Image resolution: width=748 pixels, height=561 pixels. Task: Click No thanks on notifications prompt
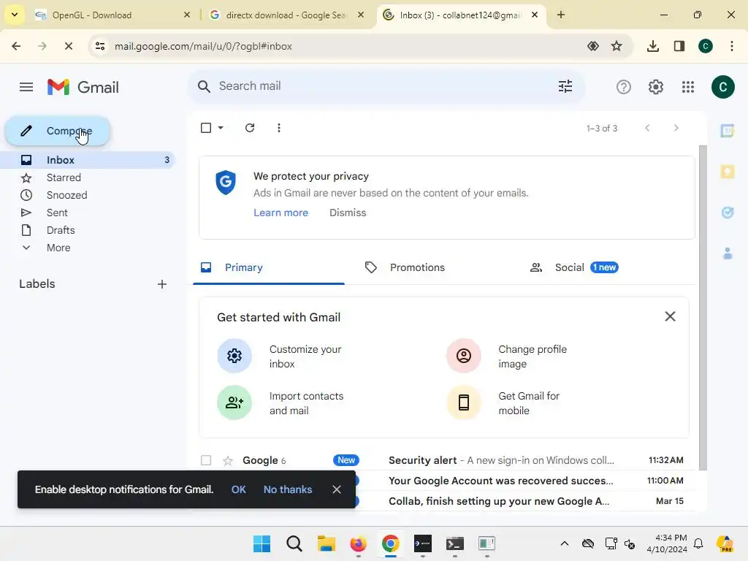pos(288,489)
